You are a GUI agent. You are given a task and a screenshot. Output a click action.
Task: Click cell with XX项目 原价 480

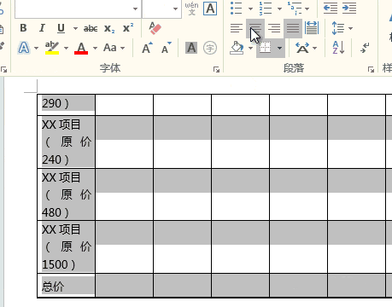[x=67, y=194]
